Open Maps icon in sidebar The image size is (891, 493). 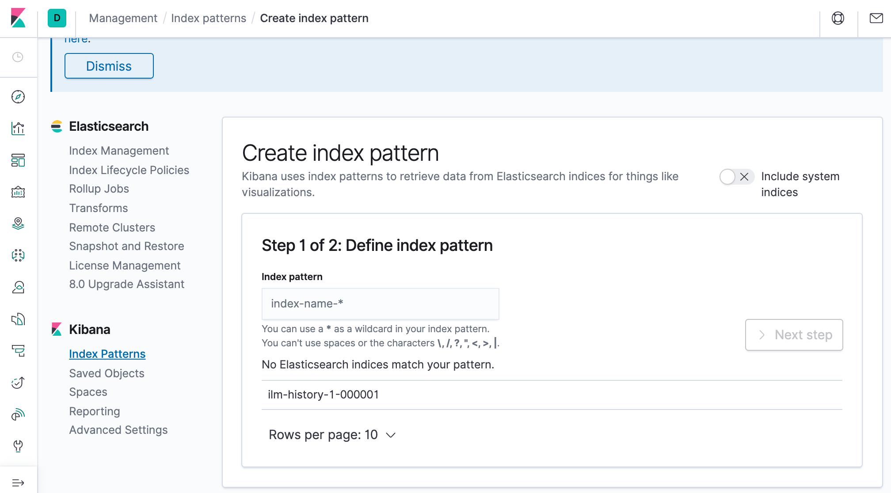click(x=18, y=224)
